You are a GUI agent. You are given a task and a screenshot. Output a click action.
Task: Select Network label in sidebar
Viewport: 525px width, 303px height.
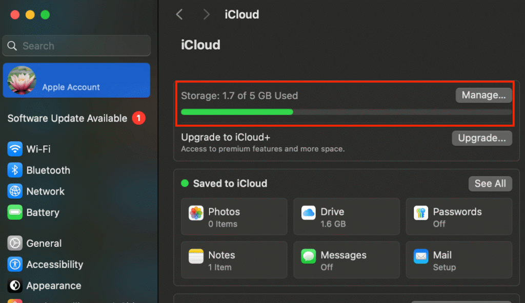coord(46,191)
